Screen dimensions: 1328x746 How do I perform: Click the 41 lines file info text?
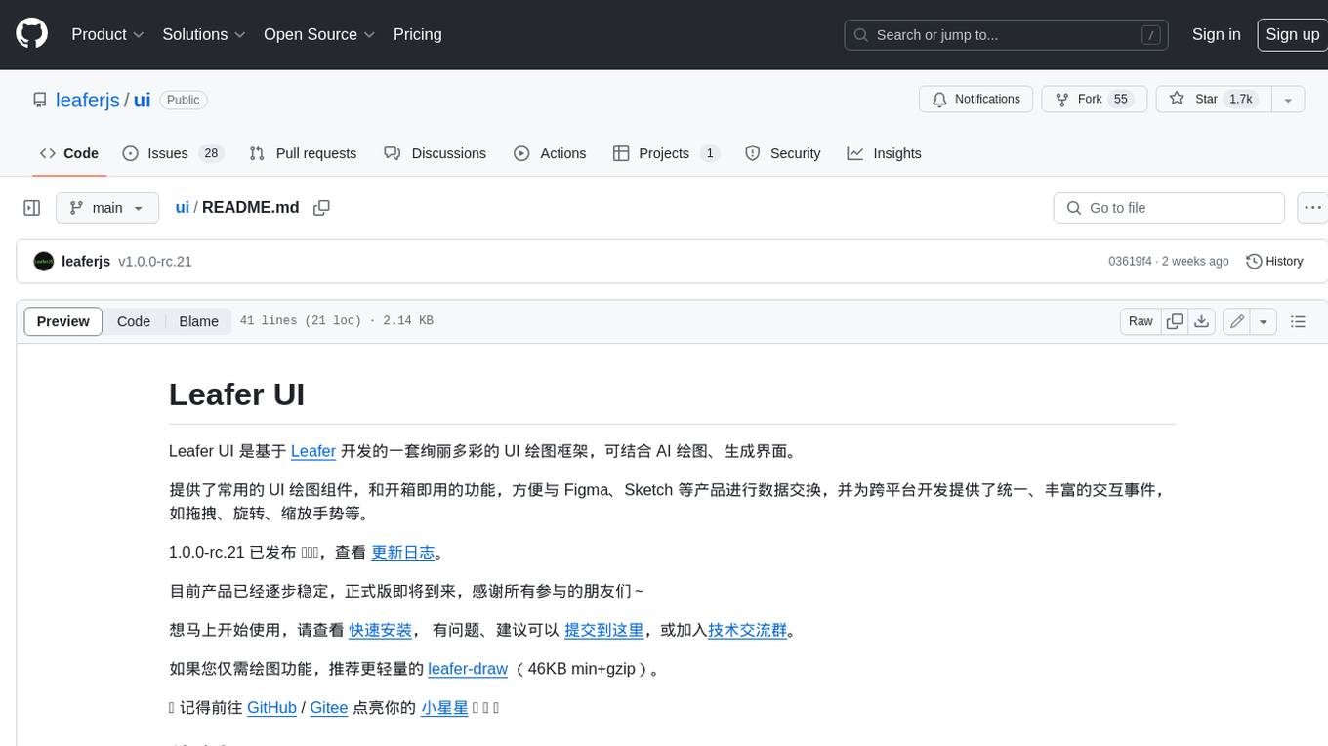(336, 321)
